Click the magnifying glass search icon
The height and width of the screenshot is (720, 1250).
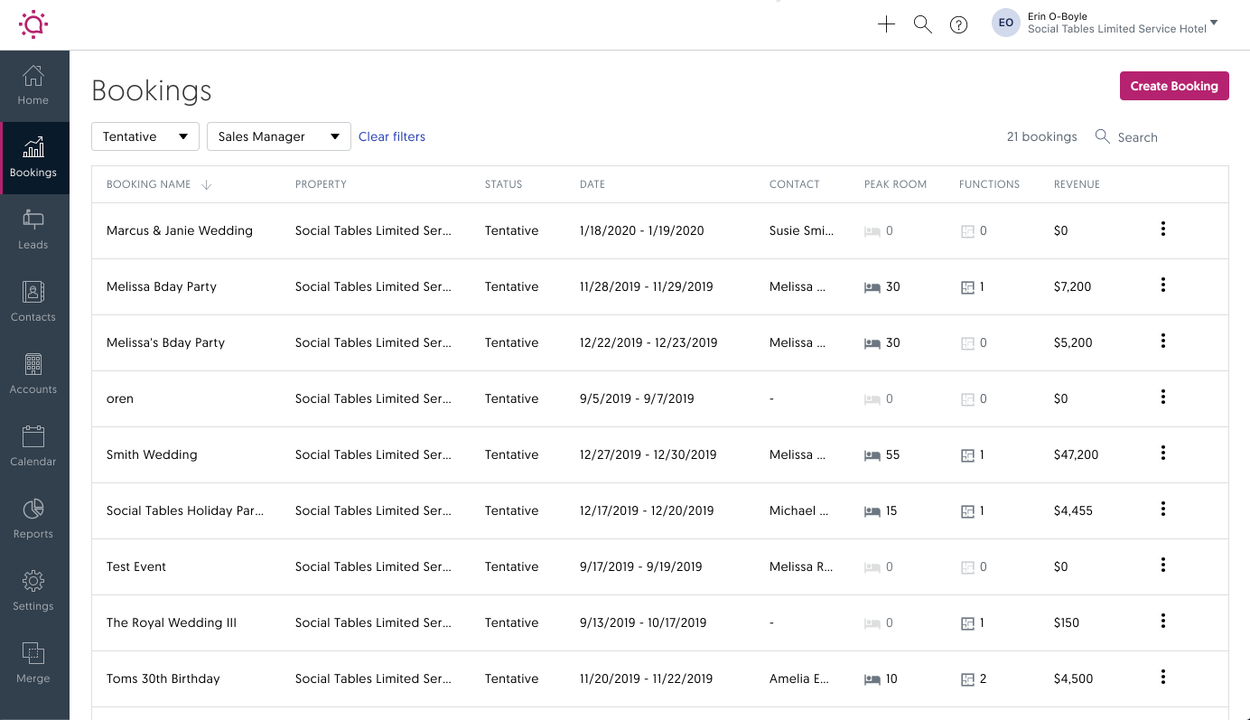922,24
